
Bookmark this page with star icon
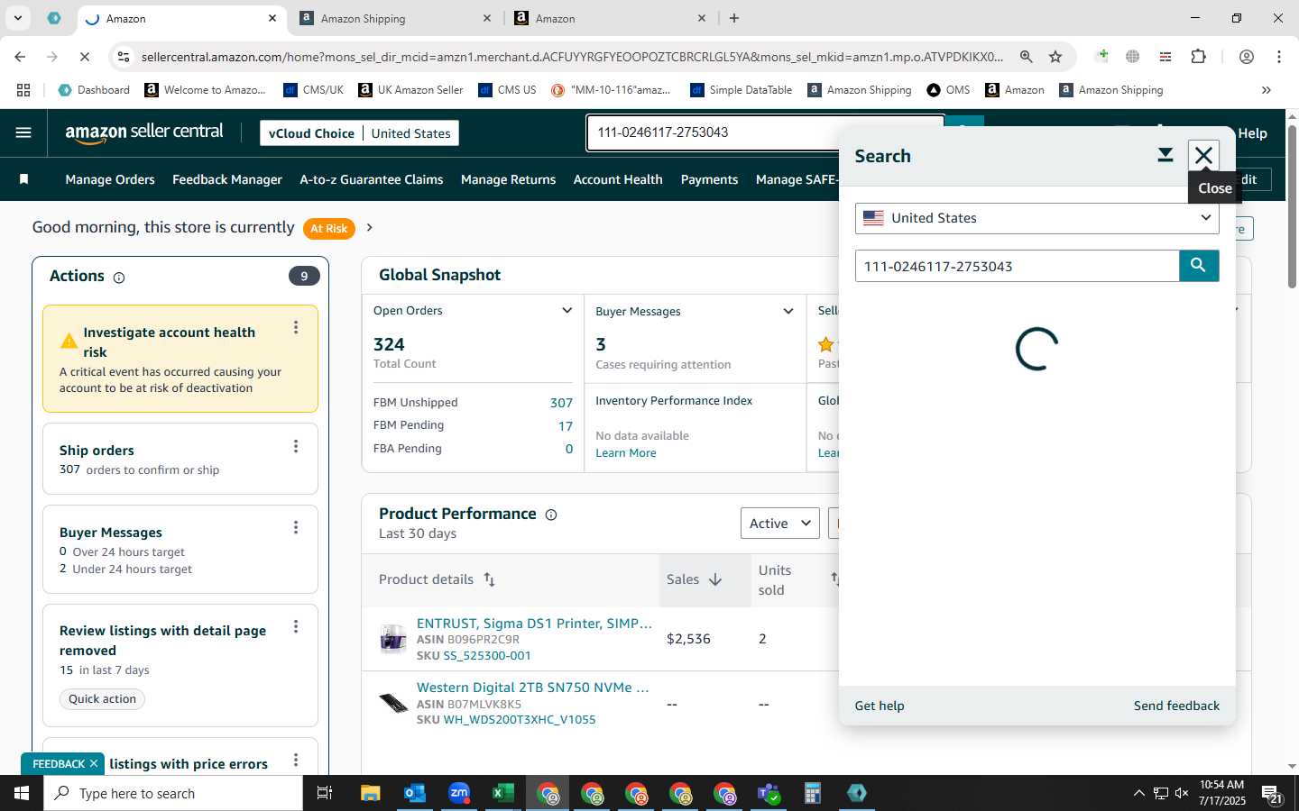(x=1055, y=57)
